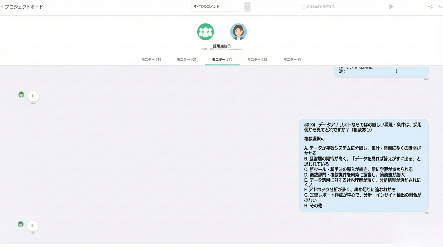Switch to the モニター #16 tab
This screenshot has height=247, width=443.
coord(151,59)
